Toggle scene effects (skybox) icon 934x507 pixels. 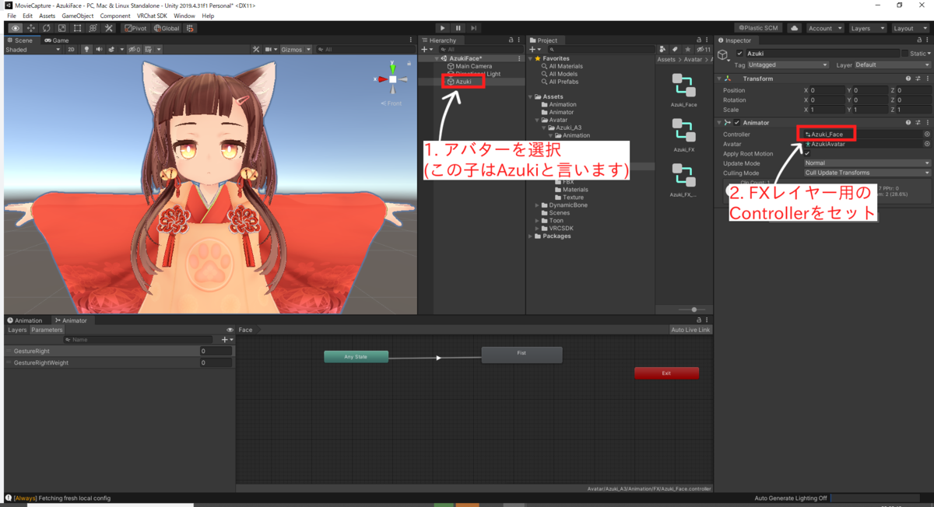coord(111,49)
